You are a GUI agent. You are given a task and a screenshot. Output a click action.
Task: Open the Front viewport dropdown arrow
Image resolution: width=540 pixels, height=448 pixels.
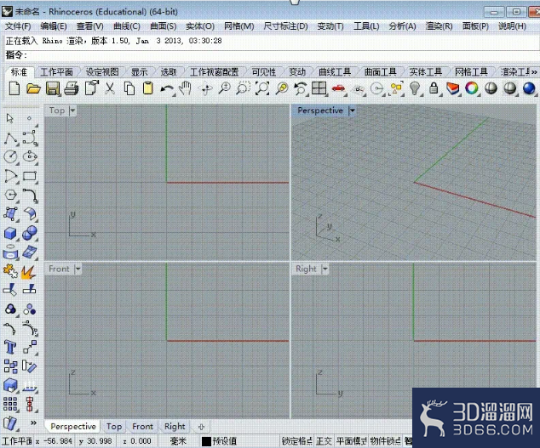pos(78,269)
